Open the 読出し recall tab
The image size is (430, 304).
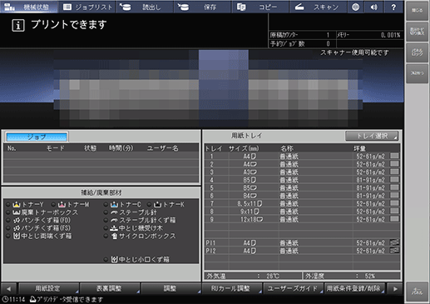[x=145, y=7]
